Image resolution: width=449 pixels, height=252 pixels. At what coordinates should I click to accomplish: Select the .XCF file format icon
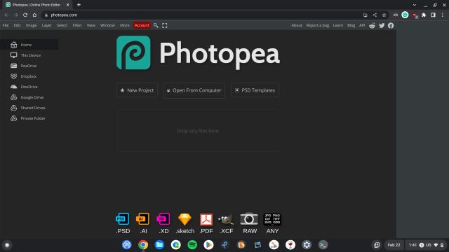click(226, 223)
